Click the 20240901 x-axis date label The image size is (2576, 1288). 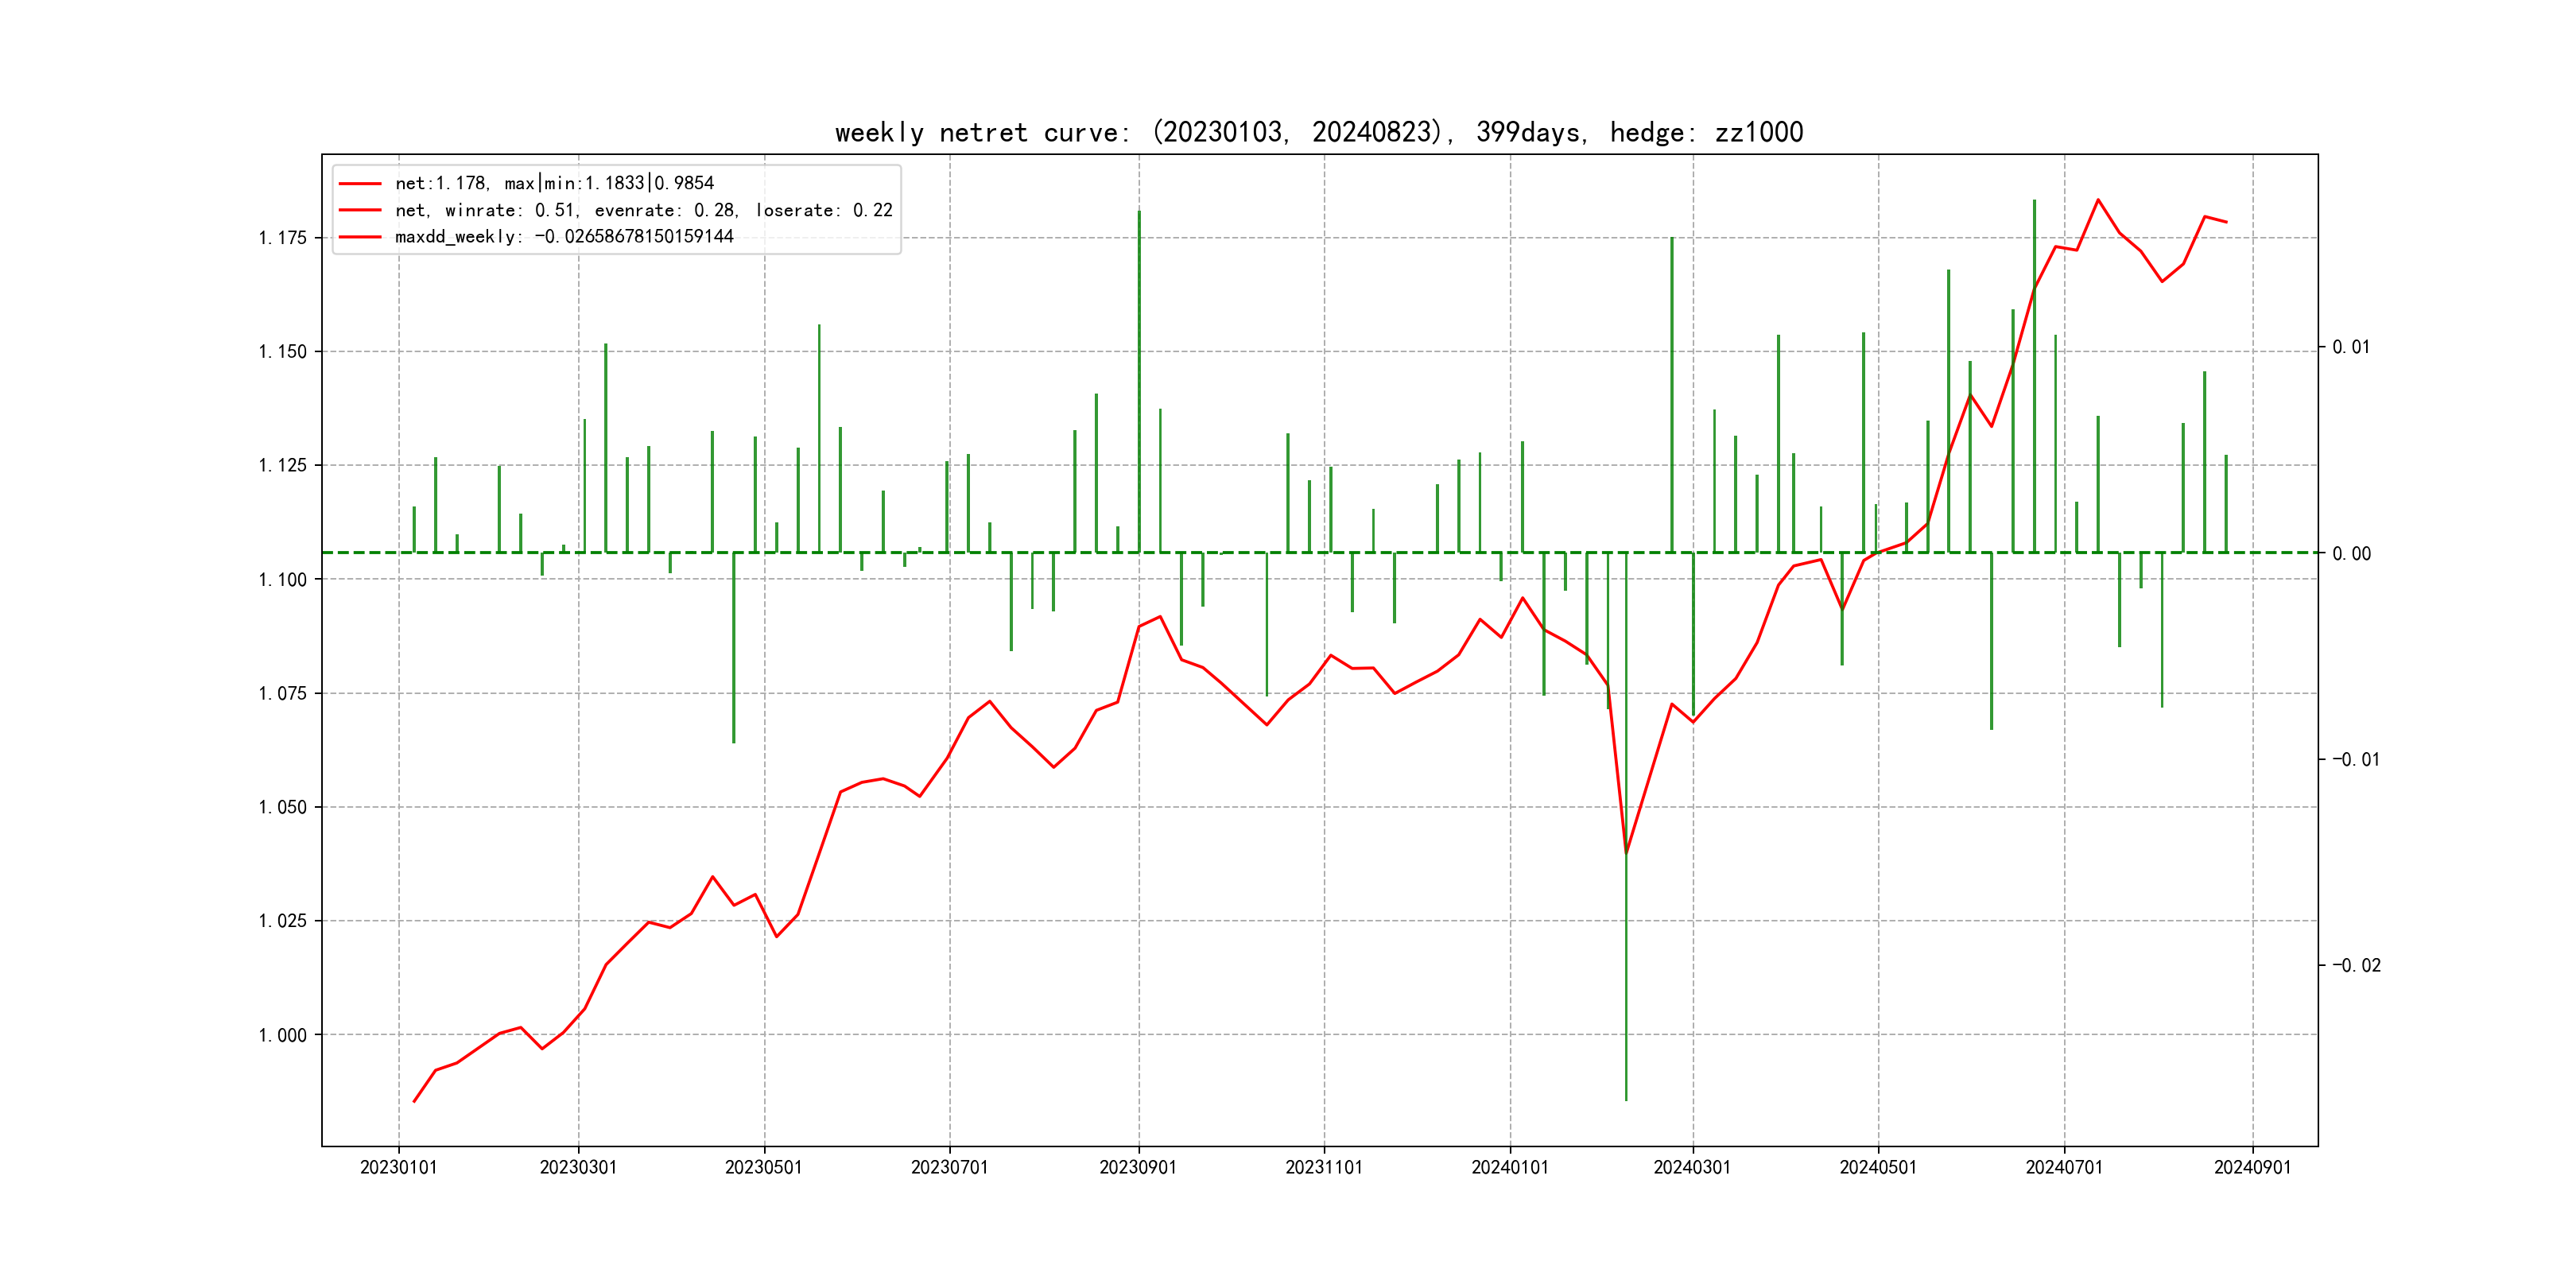pyautogui.click(x=2252, y=1167)
